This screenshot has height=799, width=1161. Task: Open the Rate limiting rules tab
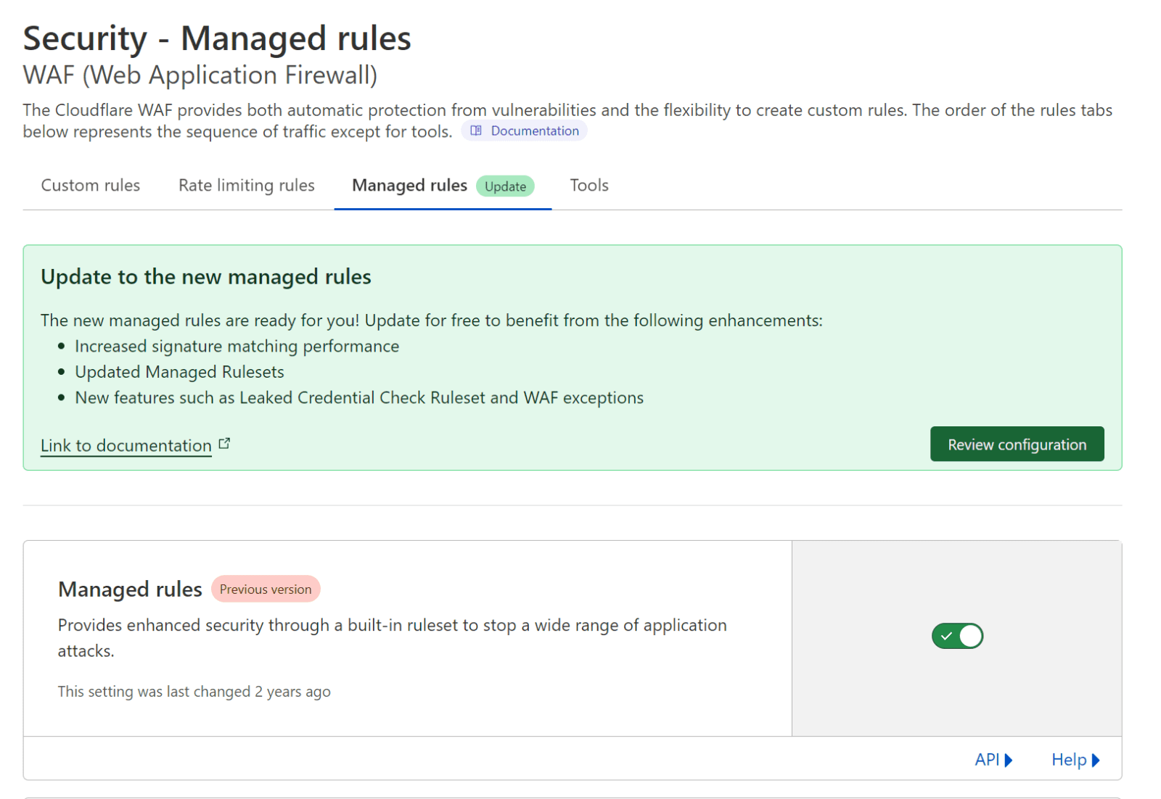pos(246,185)
